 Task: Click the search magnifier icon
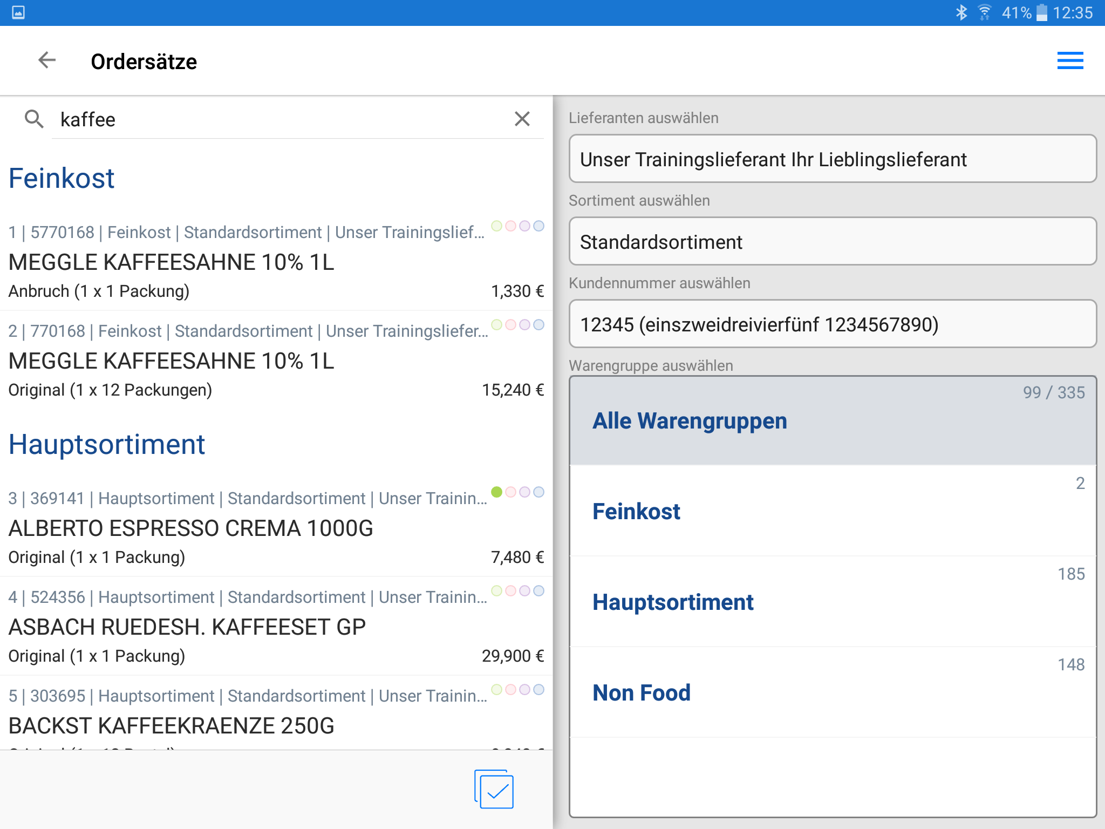coord(34,119)
